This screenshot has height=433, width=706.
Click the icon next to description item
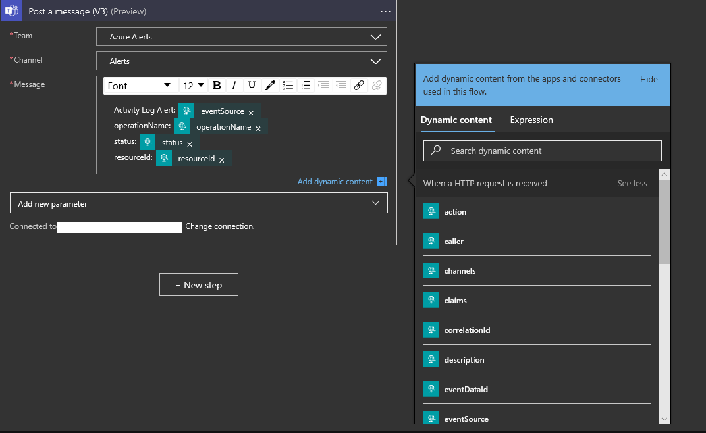[431, 359]
